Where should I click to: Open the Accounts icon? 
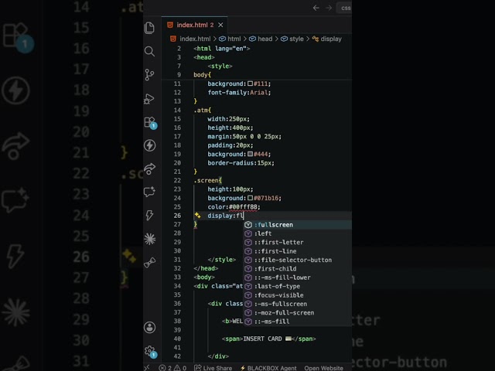point(149,328)
